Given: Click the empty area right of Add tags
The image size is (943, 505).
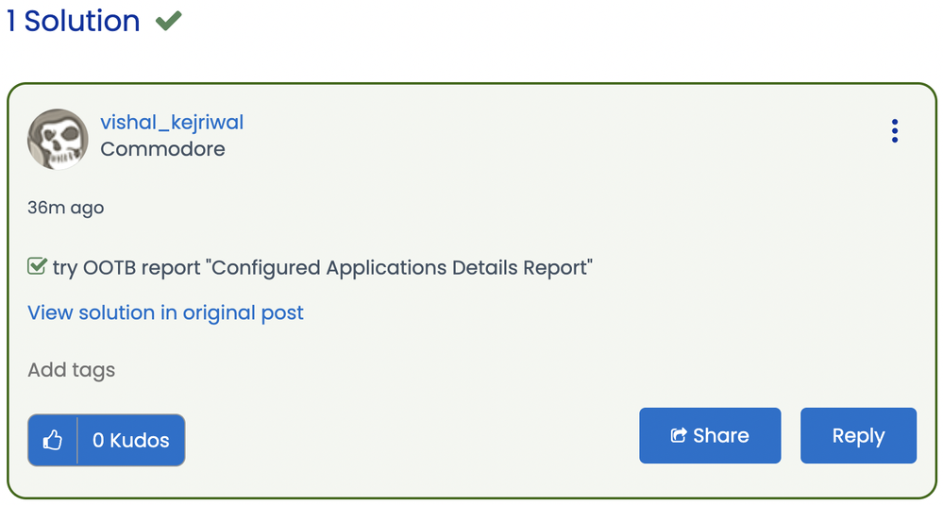Looking at the screenshot, I should (x=472, y=370).
